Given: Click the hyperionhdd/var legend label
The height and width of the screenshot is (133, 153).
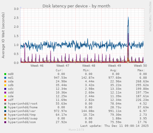Looking at the screenshot, I should point(22,111).
